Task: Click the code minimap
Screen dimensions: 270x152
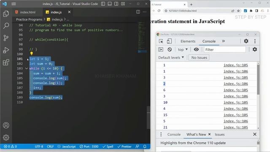Action: coord(142,37)
